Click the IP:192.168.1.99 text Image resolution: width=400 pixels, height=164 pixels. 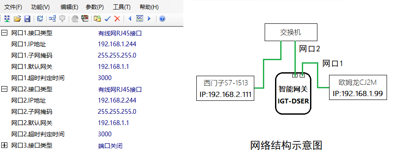click(358, 94)
